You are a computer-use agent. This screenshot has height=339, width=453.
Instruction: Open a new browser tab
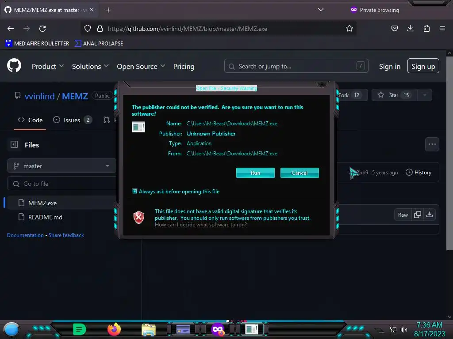108,10
